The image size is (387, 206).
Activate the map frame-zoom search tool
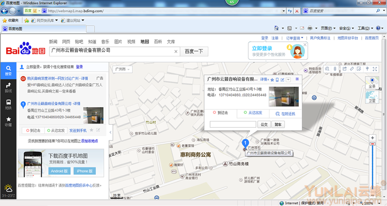pos(327,69)
